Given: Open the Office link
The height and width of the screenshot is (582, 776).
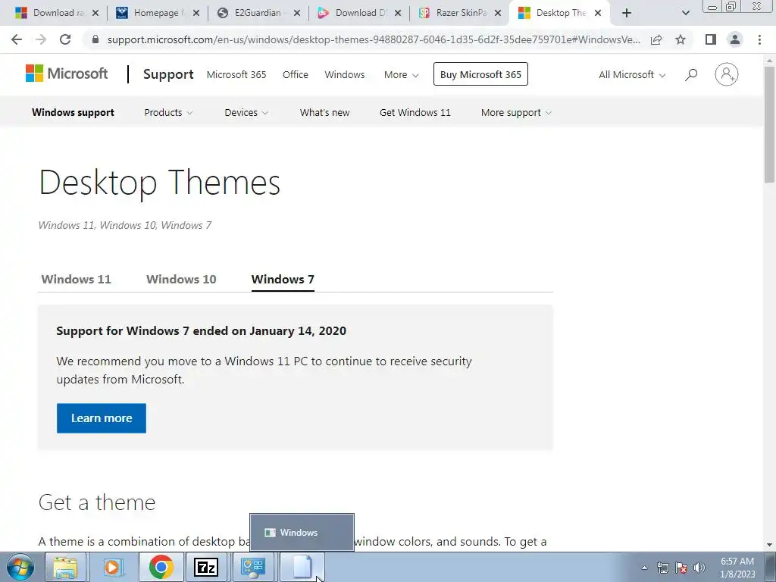Looking at the screenshot, I should point(296,74).
